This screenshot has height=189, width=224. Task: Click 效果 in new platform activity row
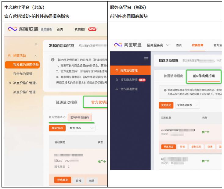(x=210, y=147)
